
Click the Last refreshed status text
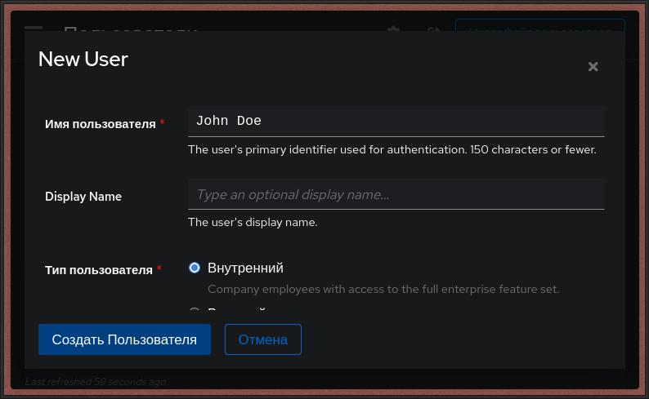click(96, 381)
